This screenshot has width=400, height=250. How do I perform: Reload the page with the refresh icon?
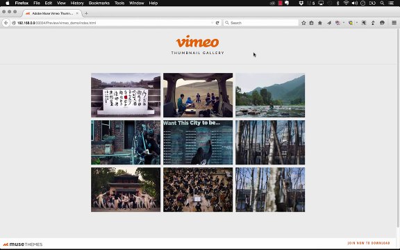217,23
